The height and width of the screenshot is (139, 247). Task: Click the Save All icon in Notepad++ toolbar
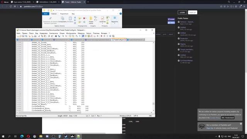[x=26, y=36]
